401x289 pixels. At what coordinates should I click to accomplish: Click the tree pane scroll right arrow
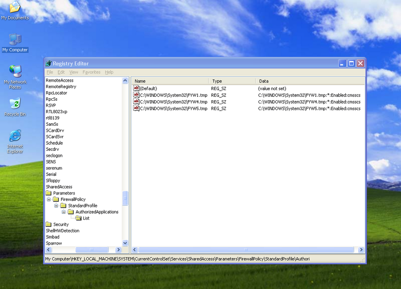pos(118,249)
